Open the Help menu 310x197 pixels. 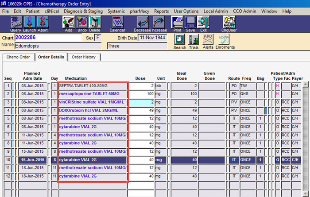tap(287, 11)
